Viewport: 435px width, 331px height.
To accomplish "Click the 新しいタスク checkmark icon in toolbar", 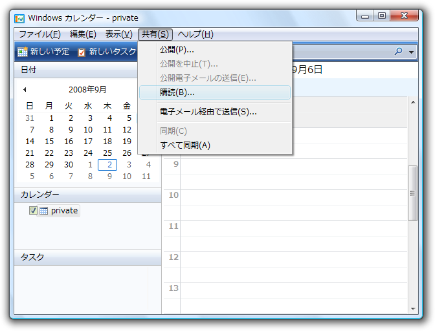I will (x=82, y=52).
